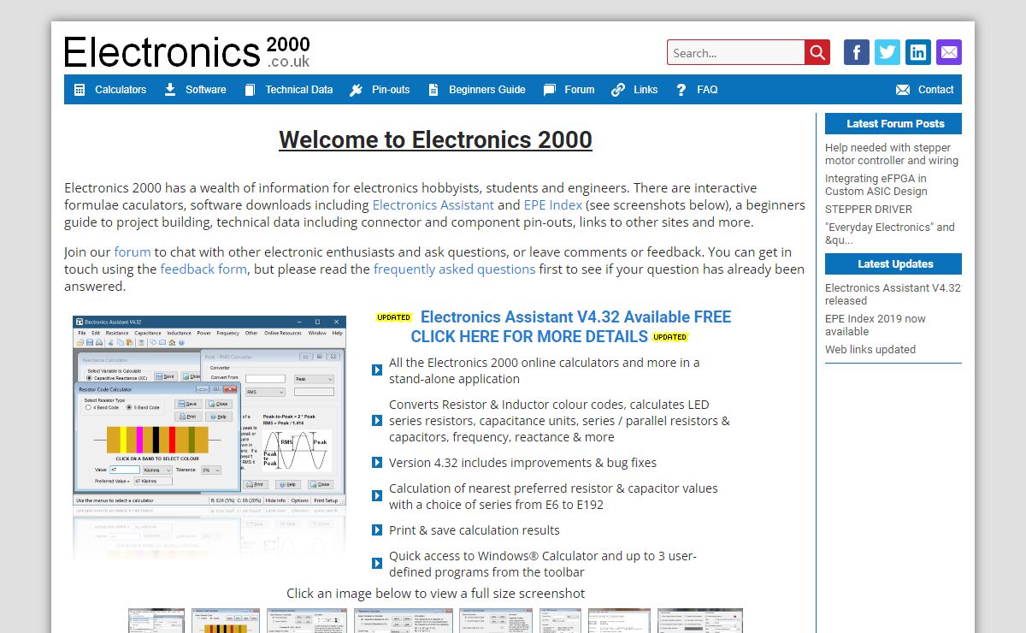Follow the 'EPE Index' text link
Viewport: 1026px width, 633px height.
click(x=553, y=205)
